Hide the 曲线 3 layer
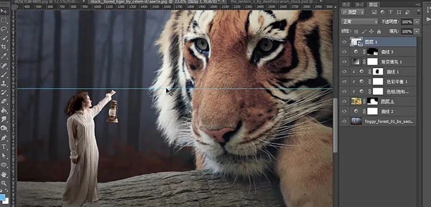Image resolution: width=431 pixels, height=207 pixels. tap(344, 52)
